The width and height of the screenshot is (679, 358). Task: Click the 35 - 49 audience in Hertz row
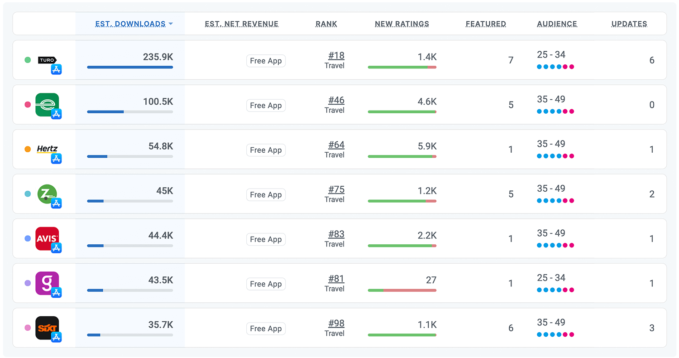(x=551, y=144)
